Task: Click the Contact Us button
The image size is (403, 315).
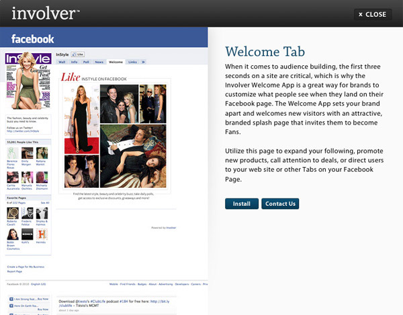Action: [280, 204]
